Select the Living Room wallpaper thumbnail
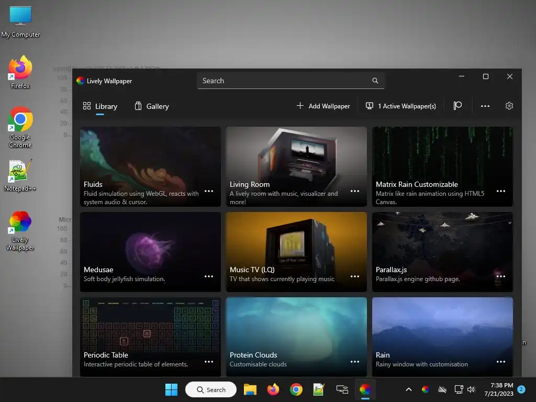The height and width of the screenshot is (402, 536). [296, 166]
